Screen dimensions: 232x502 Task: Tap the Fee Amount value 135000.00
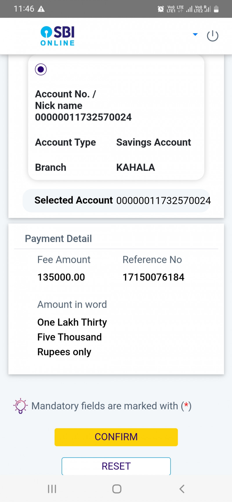(x=61, y=277)
